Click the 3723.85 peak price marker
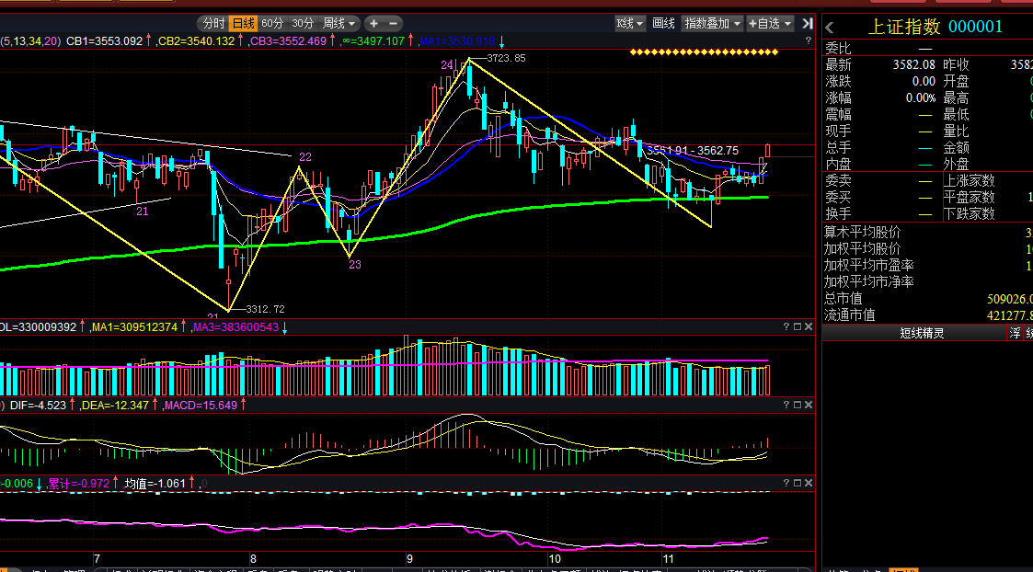 click(506, 58)
